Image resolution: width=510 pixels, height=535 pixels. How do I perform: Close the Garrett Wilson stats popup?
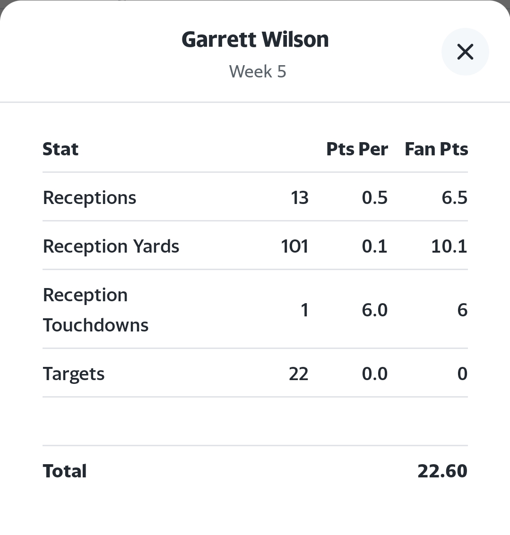coord(465,52)
